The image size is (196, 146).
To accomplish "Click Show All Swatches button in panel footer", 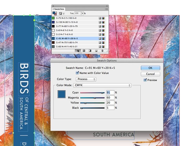I will [78, 51].
